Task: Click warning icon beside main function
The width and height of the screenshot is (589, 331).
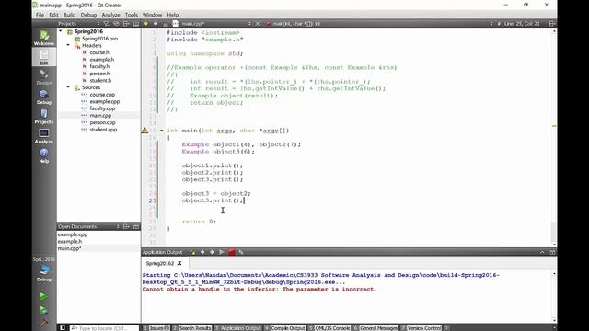Action: coord(144,131)
